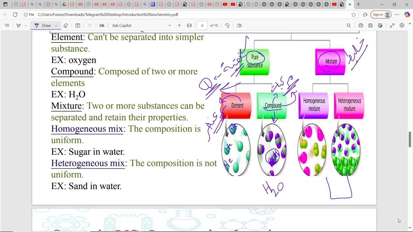Viewport: 413px width, 232px height.
Task: Close the active browser tab
Action: pos(350,5)
